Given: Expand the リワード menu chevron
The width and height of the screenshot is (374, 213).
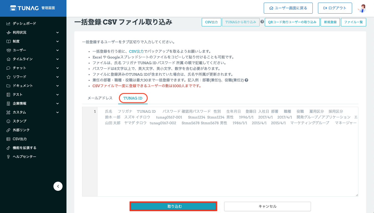Looking at the screenshot, I should point(57,77).
